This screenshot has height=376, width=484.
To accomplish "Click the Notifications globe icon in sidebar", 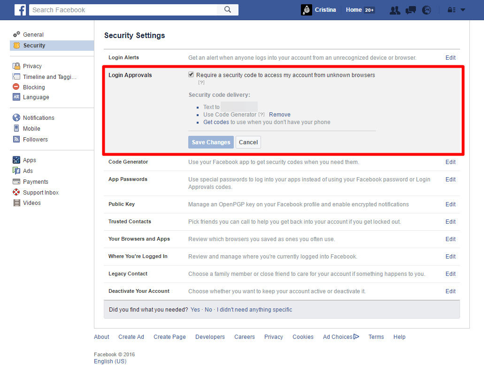I will click(x=16, y=117).
